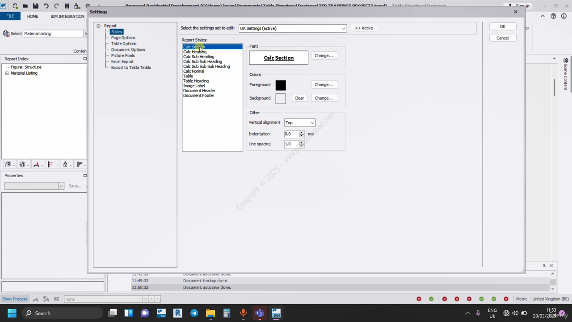Open Telegram from the Windows taskbar
The image size is (572, 322).
pyautogui.click(x=194, y=313)
